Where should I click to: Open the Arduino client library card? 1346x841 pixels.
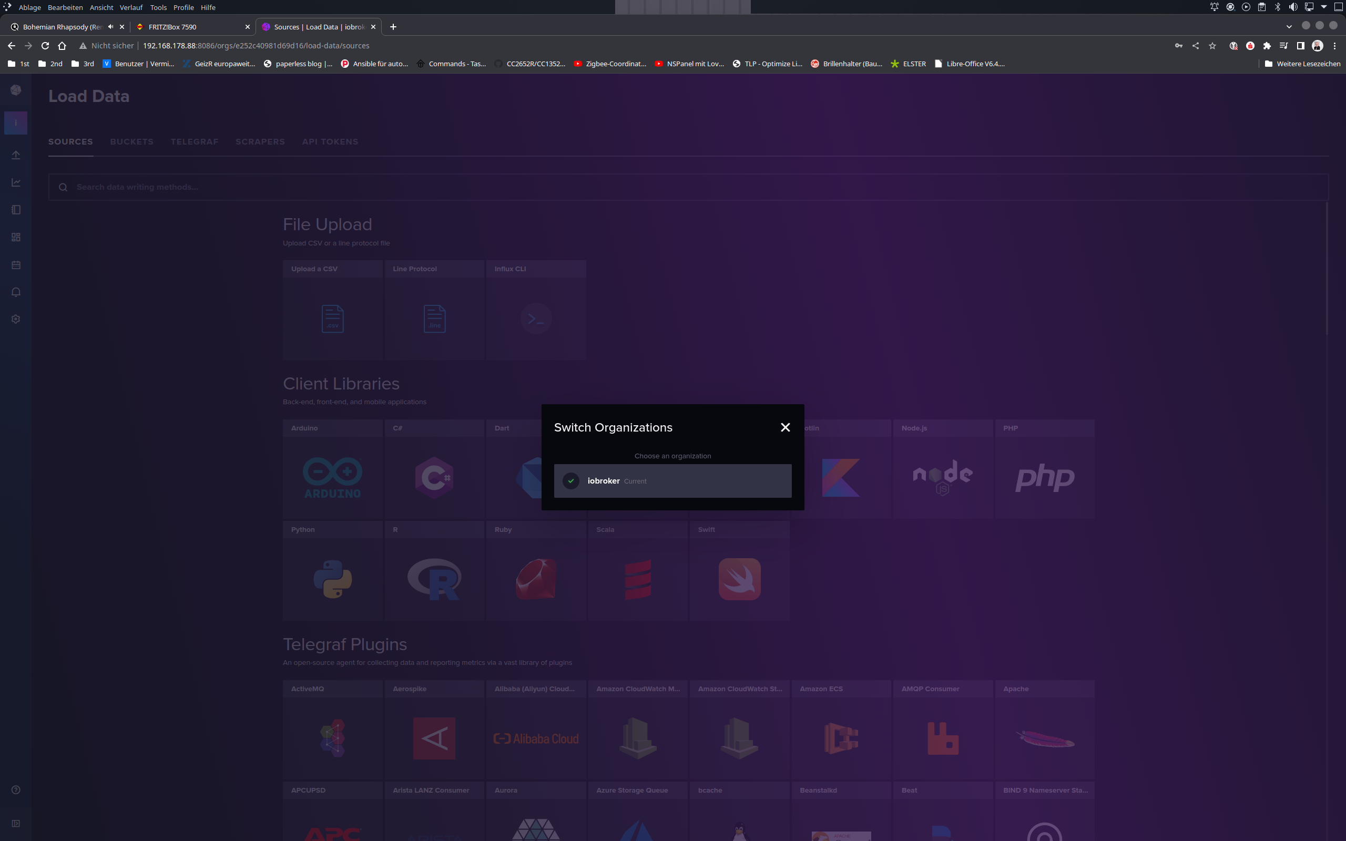pyautogui.click(x=333, y=469)
